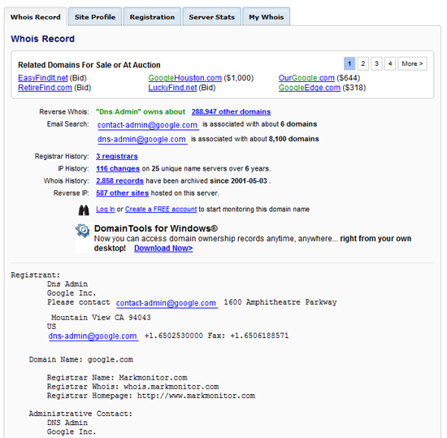Click the 'Reverse IP:' label
This screenshot has width=447, height=438.
[71, 193]
